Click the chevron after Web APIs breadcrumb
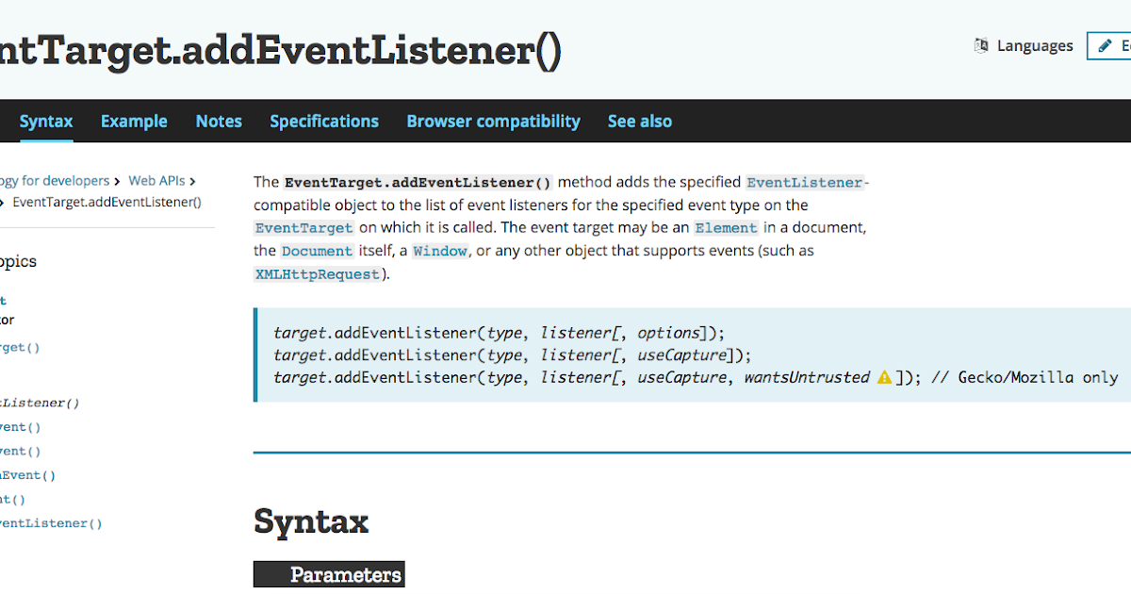The height and width of the screenshot is (594, 1131). point(192,180)
